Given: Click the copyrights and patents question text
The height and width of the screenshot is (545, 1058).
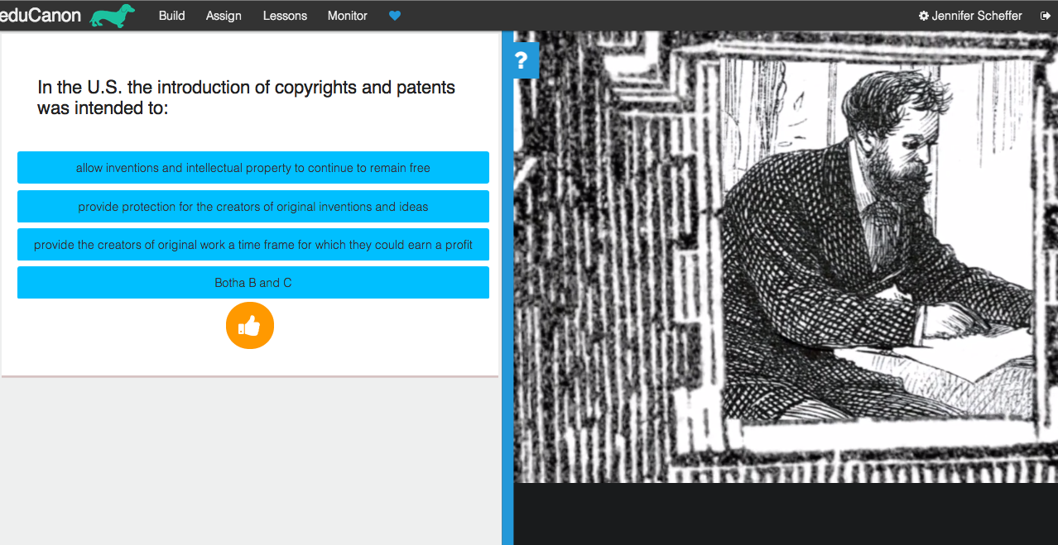Looking at the screenshot, I should click(246, 98).
